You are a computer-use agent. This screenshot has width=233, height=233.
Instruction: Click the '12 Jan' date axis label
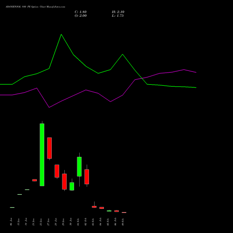click(19, 222)
